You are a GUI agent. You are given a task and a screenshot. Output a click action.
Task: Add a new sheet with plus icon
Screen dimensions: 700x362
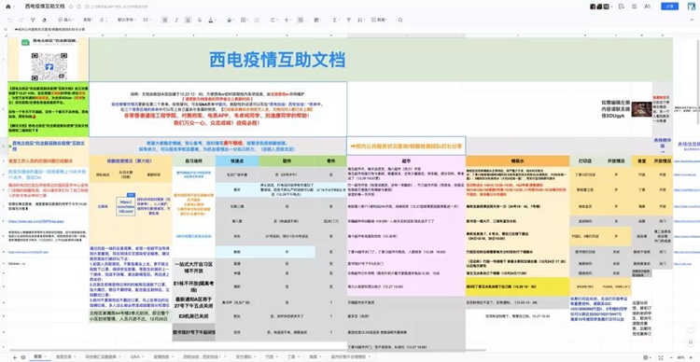pyautogui.click(x=14, y=357)
